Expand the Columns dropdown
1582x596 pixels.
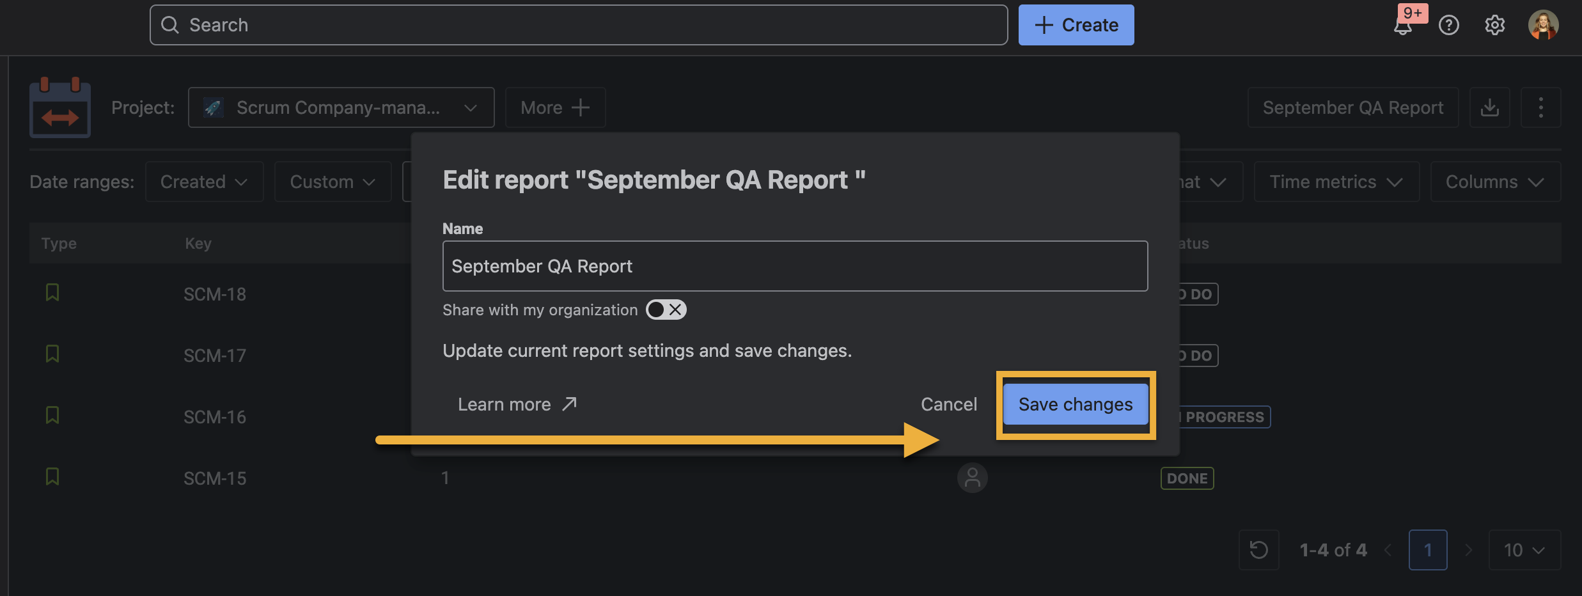[1495, 182]
